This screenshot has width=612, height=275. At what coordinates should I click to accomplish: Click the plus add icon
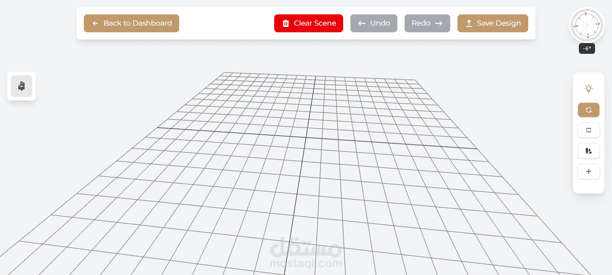tap(589, 171)
